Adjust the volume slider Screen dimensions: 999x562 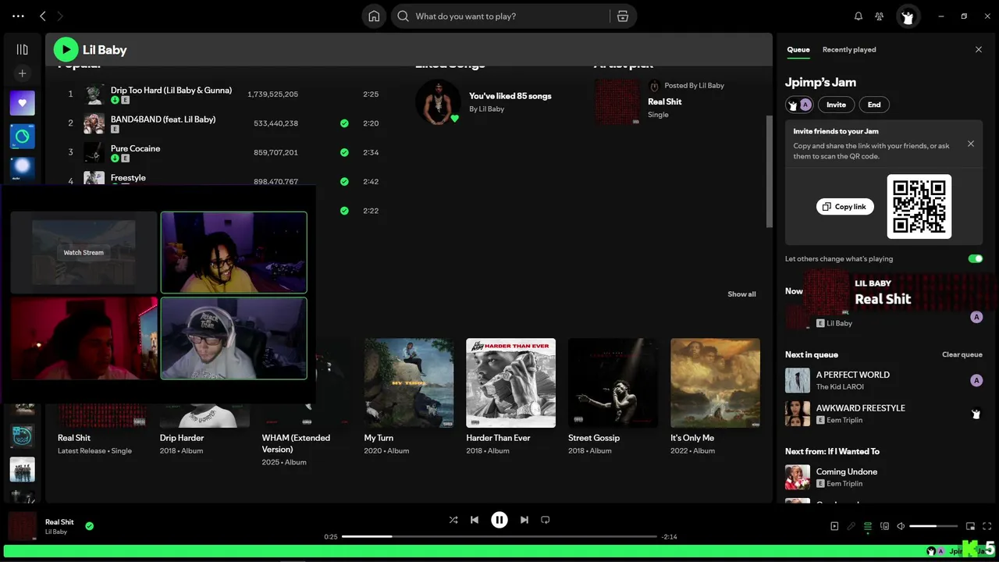(x=933, y=526)
